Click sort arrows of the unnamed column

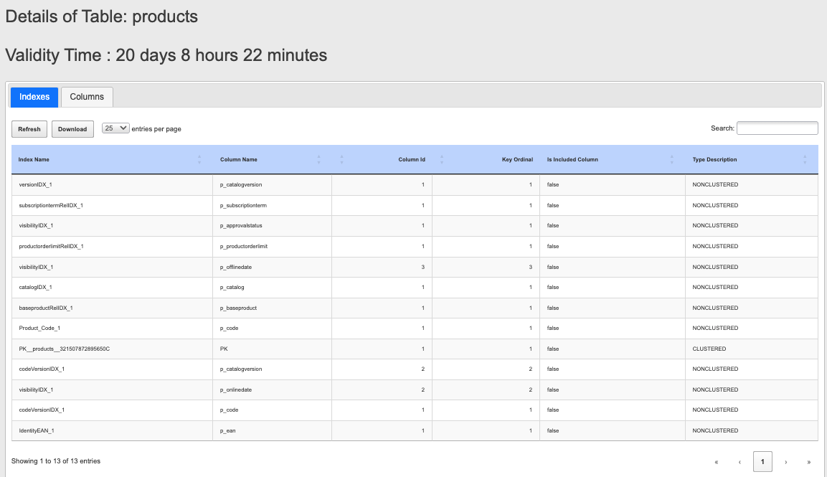(x=341, y=159)
